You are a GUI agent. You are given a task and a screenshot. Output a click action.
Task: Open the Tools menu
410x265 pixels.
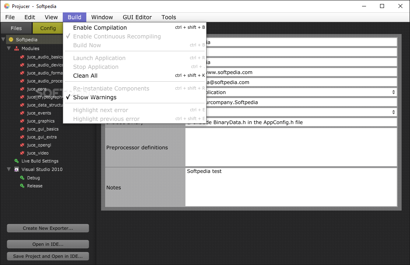point(169,17)
